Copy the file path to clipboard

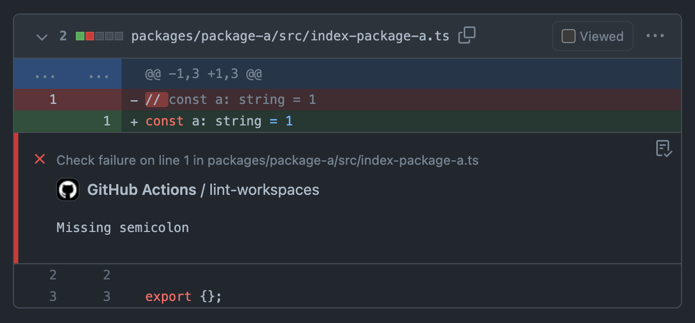point(466,36)
